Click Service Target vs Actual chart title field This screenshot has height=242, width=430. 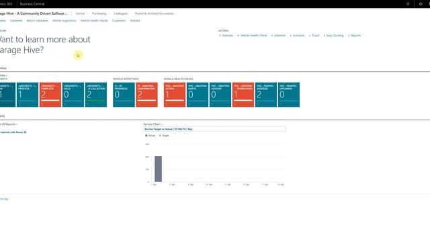214,129
